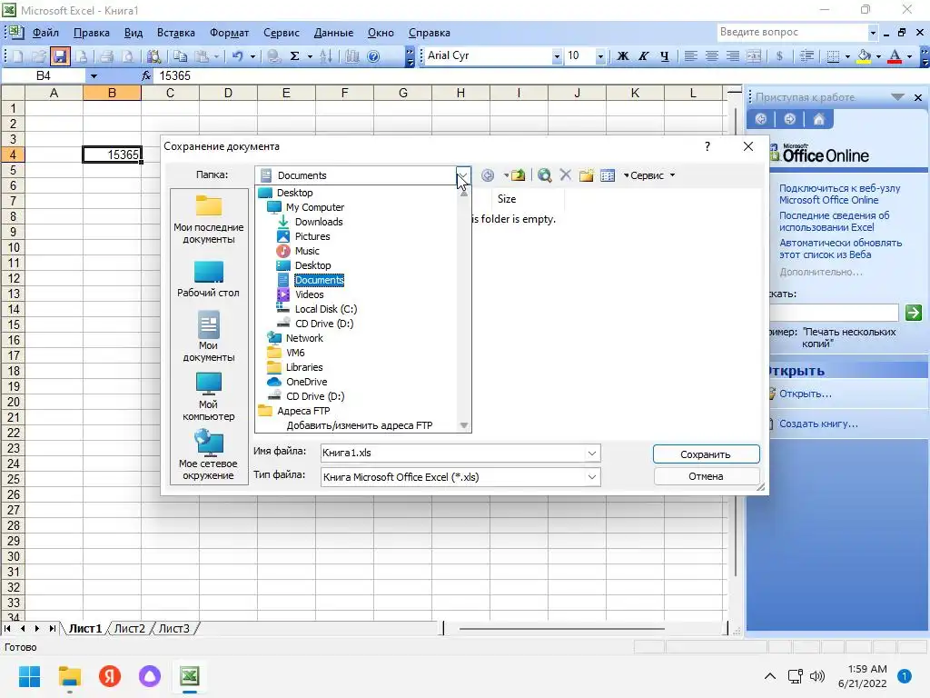Click the Home icon in task pane
The width and height of the screenshot is (930, 698).
pos(818,119)
